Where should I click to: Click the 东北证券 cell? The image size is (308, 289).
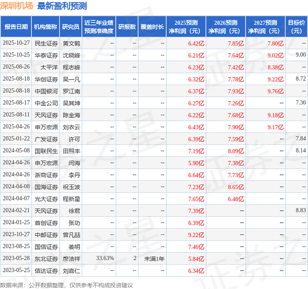(46, 259)
